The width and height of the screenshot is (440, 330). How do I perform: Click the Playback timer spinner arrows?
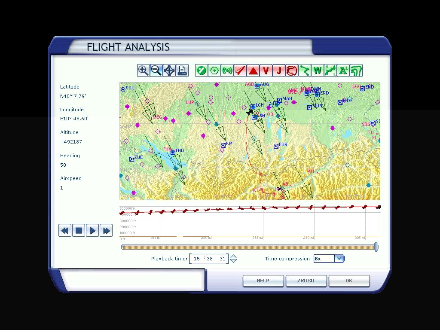[x=233, y=259]
